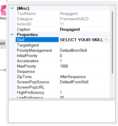Select the ZipTone AfterSequence value

73,77
